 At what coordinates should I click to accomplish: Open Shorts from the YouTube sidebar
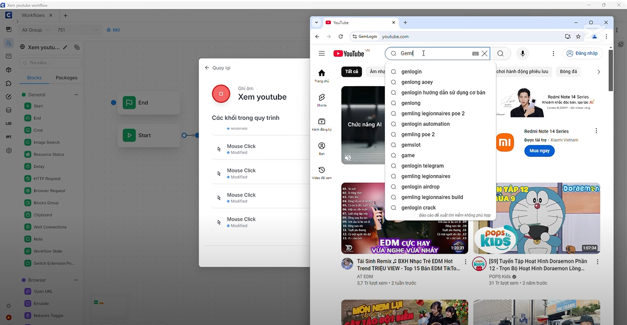pyautogui.click(x=321, y=99)
